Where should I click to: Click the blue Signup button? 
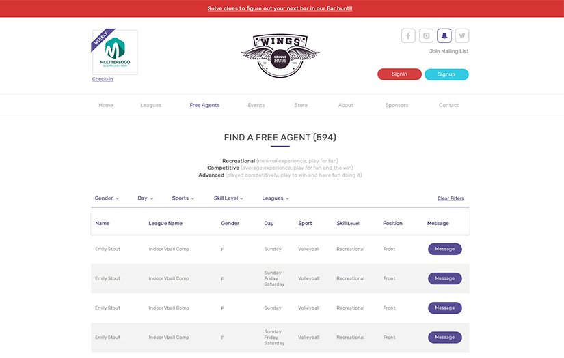coord(446,74)
